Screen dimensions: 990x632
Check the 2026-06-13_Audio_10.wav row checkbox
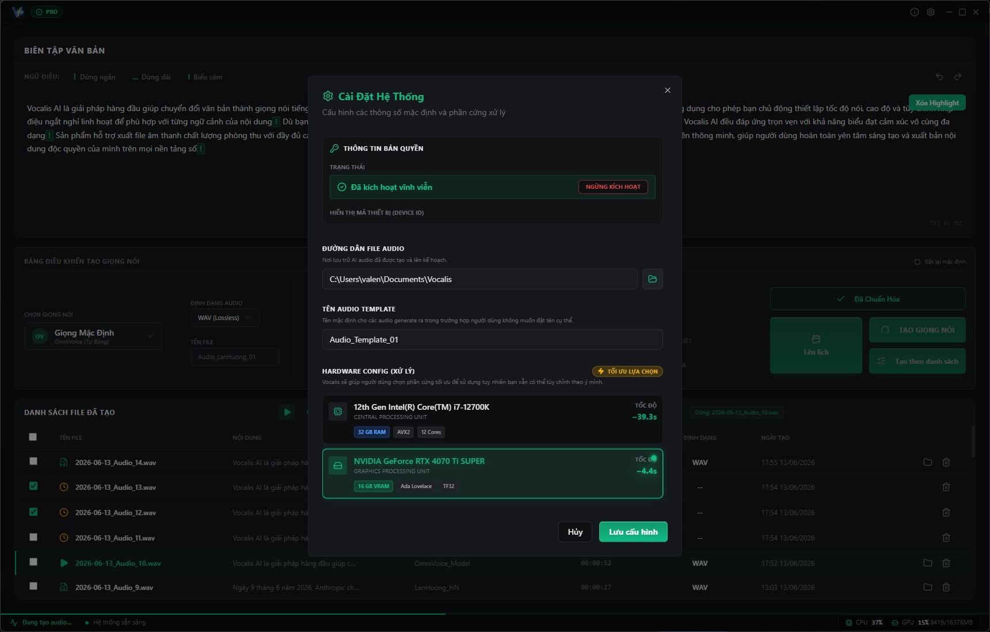pos(33,562)
